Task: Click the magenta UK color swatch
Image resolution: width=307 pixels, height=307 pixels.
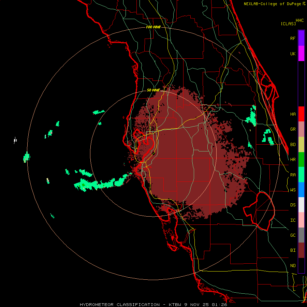Action: coord(301,54)
